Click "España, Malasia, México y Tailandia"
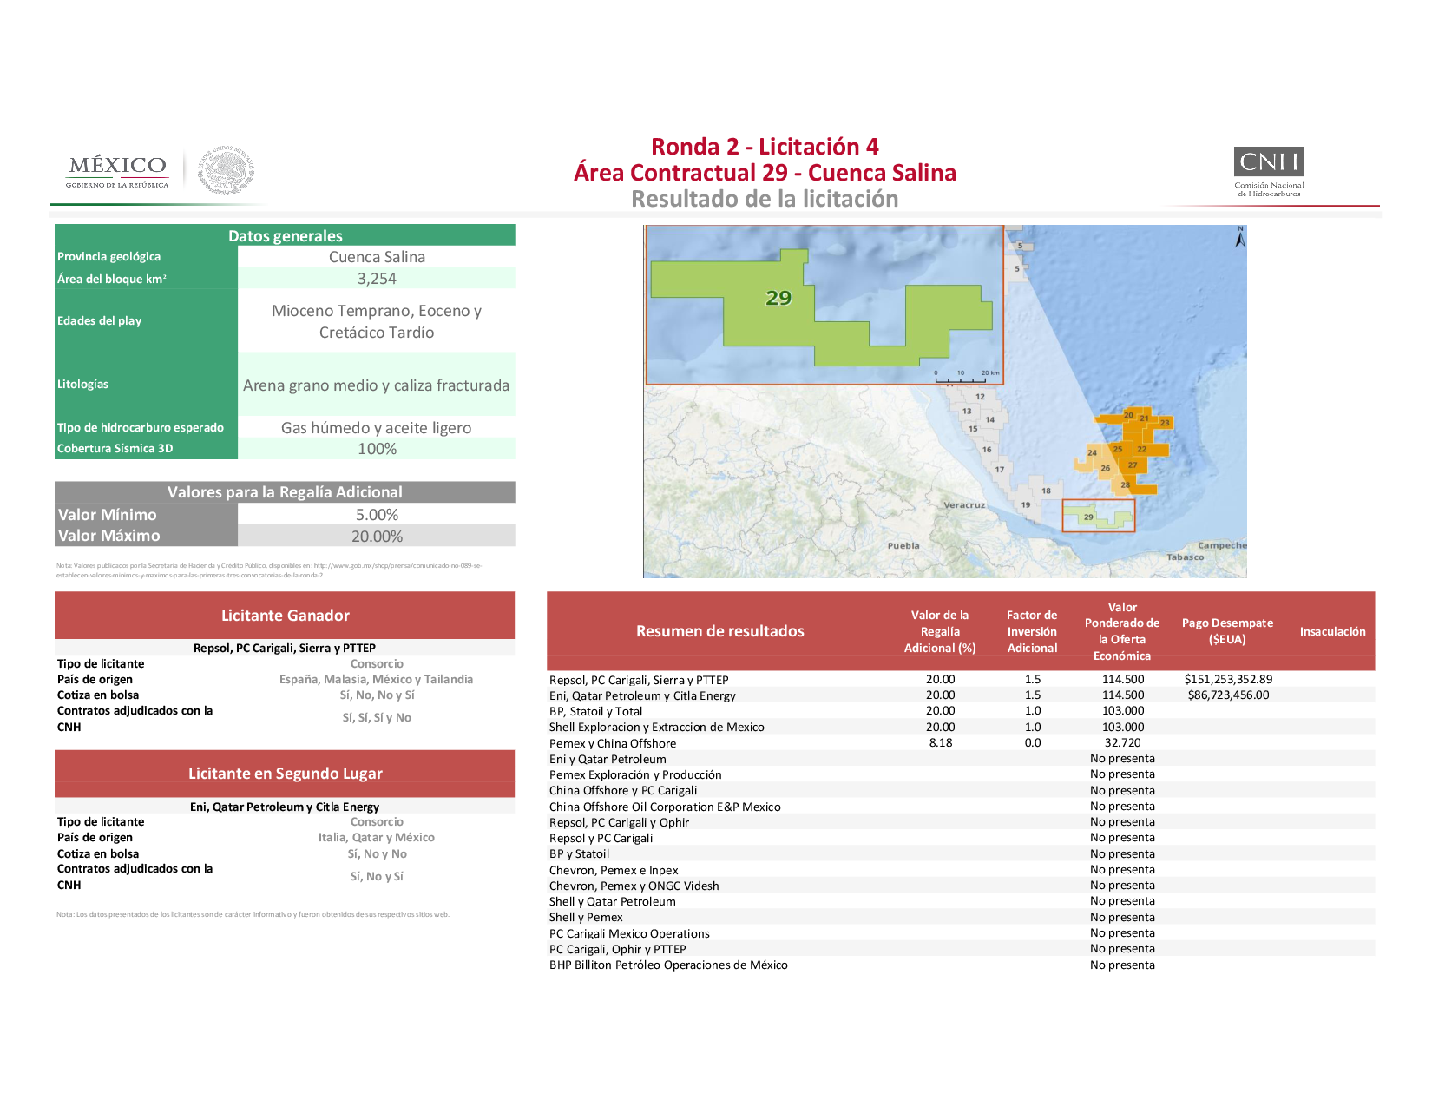 click(377, 680)
